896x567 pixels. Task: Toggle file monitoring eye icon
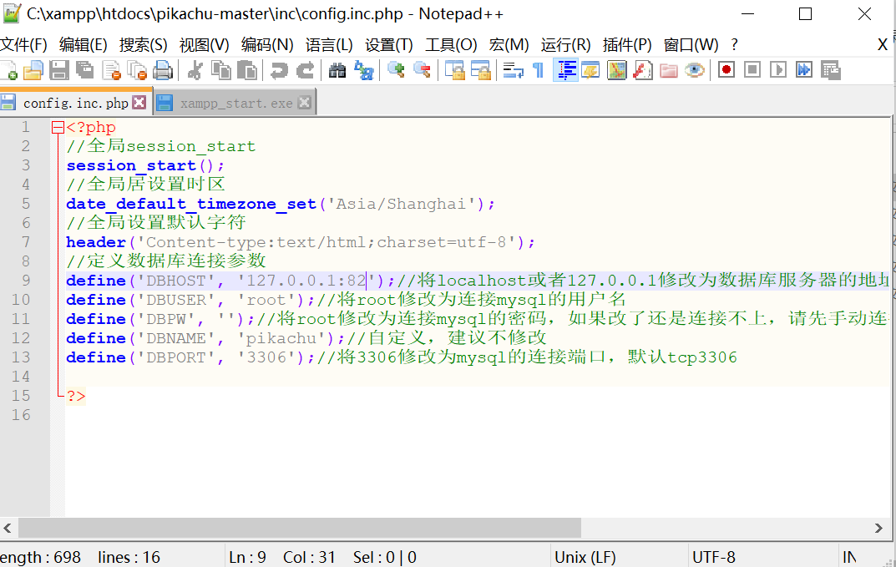[x=695, y=70]
